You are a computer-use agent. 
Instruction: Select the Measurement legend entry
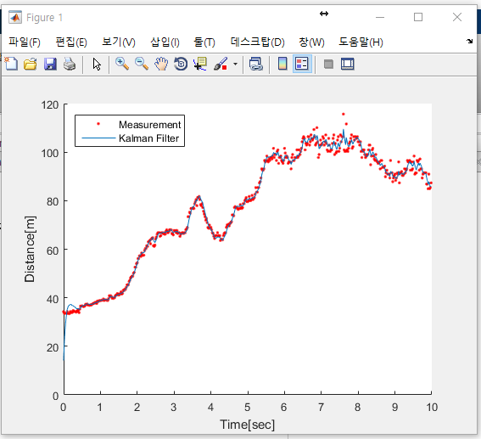[x=149, y=125]
